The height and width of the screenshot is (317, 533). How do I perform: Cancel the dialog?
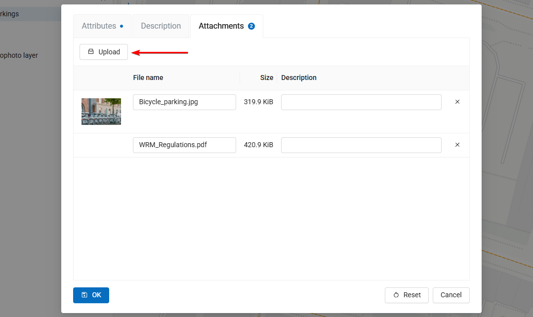(451, 295)
